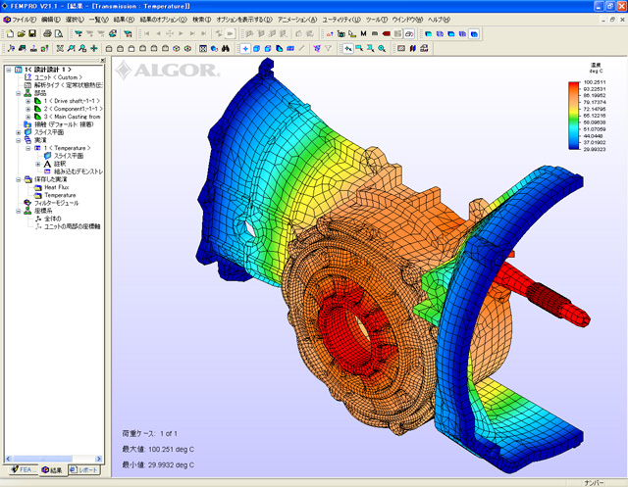Click the first animation frame button

[147, 34]
